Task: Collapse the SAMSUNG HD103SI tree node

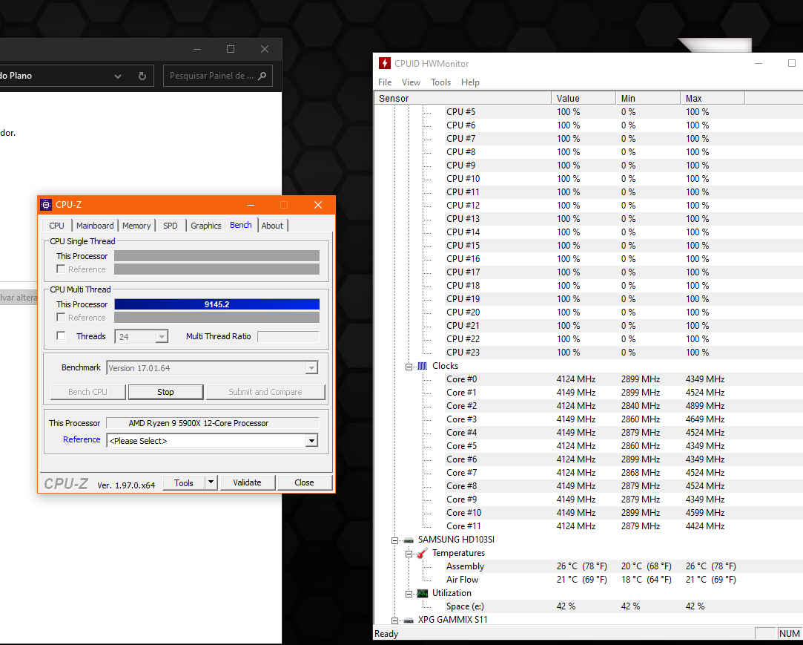Action: (x=395, y=540)
